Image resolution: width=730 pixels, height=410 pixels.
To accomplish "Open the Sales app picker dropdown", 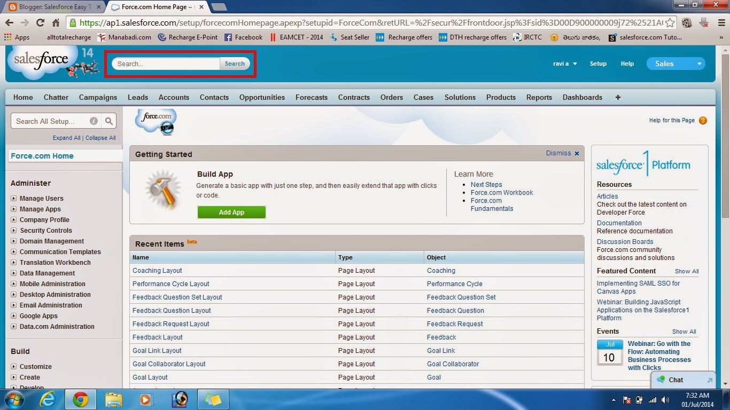I will pos(699,64).
